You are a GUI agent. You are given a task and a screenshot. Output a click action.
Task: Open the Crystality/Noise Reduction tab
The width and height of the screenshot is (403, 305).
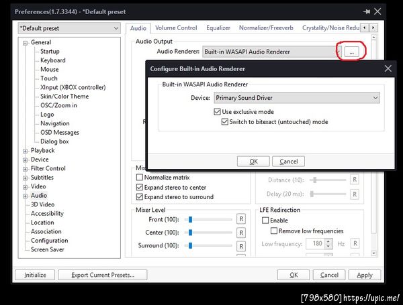pyautogui.click(x=330, y=28)
